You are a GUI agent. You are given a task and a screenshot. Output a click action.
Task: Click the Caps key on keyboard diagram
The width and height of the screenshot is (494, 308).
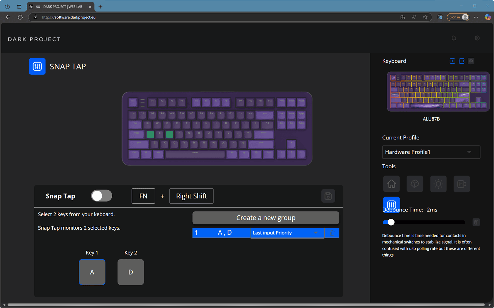point(136,134)
